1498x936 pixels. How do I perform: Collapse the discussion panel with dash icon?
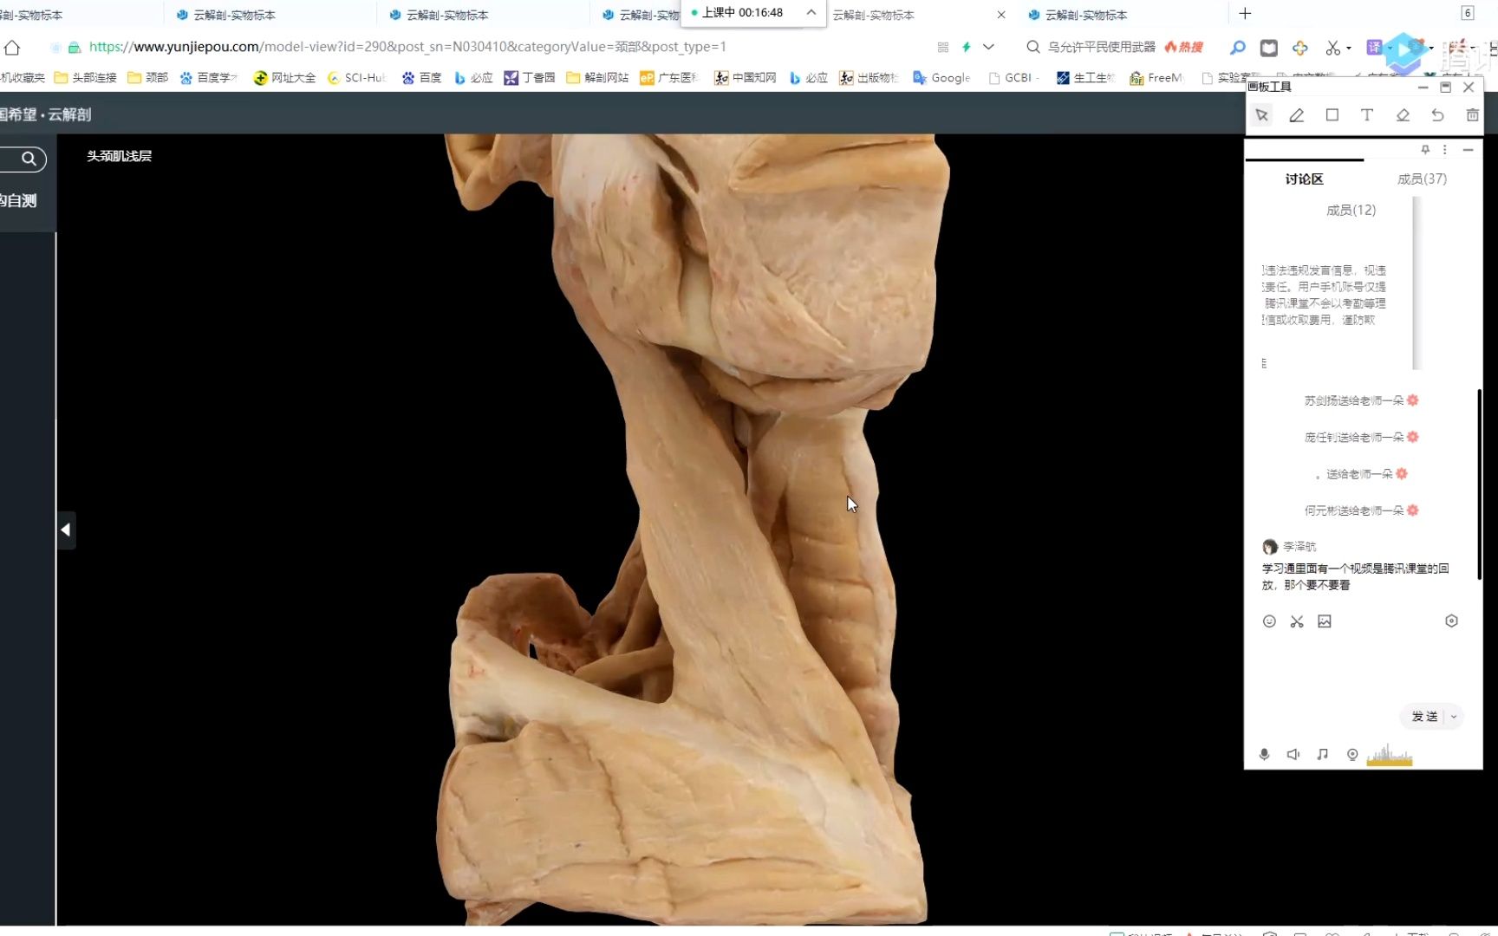pyautogui.click(x=1468, y=150)
